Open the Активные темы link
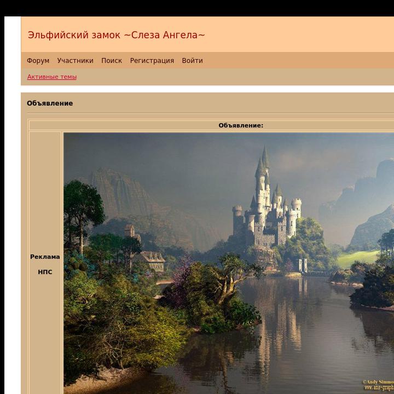Viewport: 394px width, 394px height. coord(52,77)
